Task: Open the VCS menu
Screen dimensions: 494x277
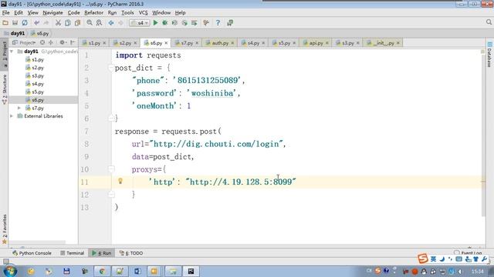Action: [143, 12]
